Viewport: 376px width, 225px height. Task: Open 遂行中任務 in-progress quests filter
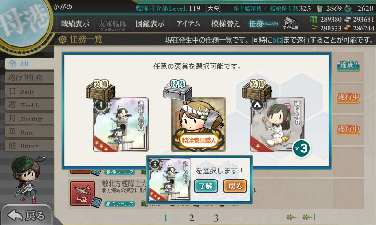[29, 77]
